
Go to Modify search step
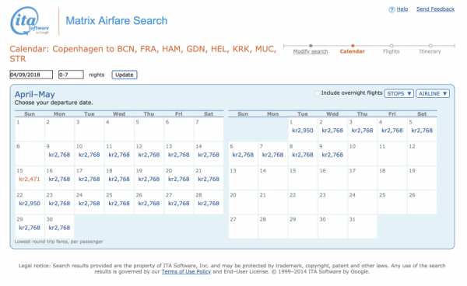point(311,51)
